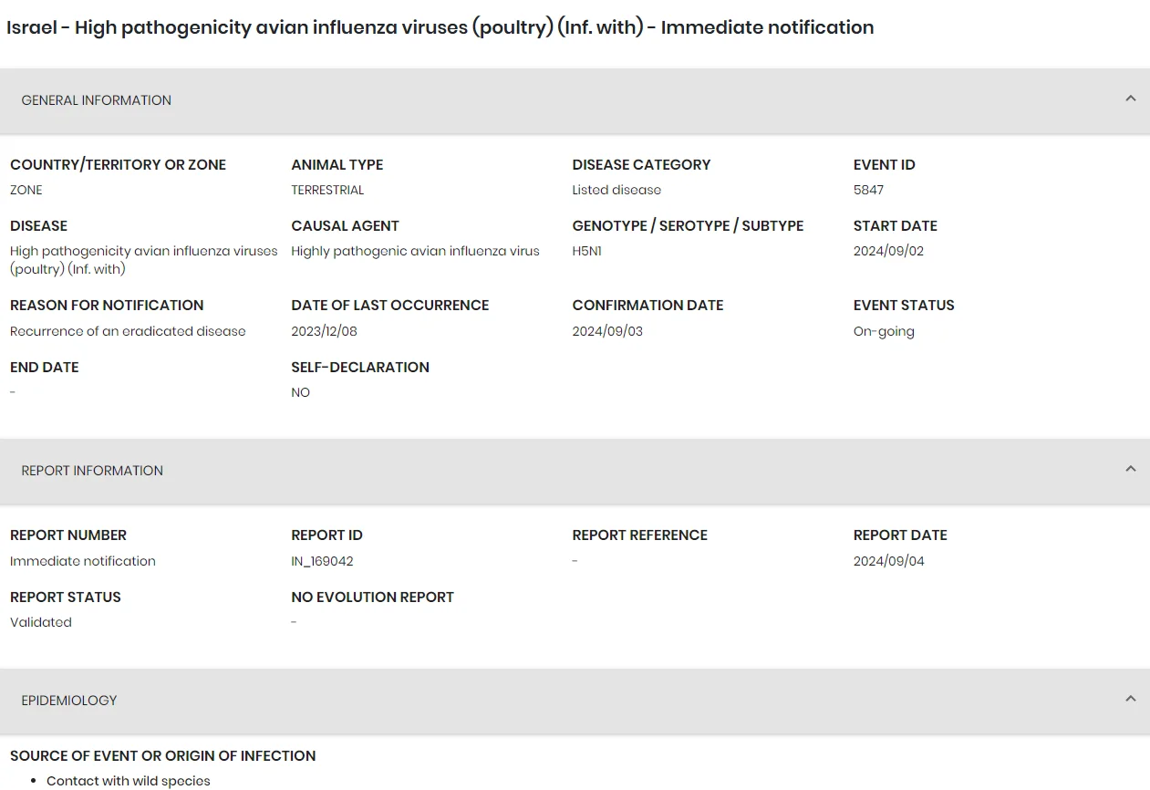Click the Validated report status value
Viewport: 1150px width, 790px height.
pyautogui.click(x=41, y=622)
